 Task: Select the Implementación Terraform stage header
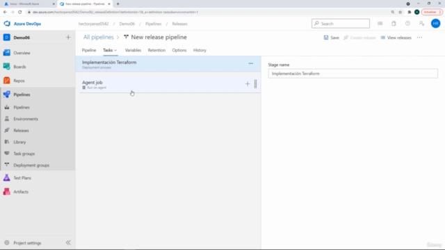168,64
